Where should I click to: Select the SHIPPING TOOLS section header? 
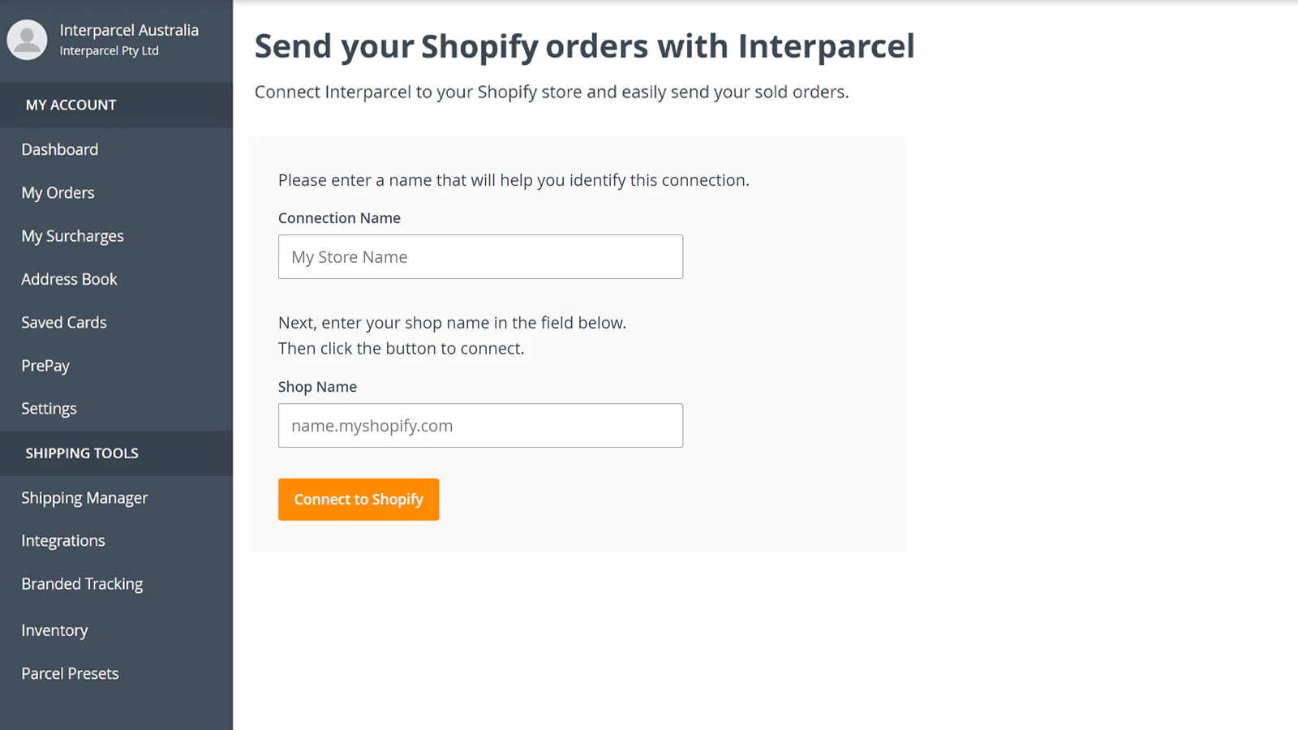[82, 453]
